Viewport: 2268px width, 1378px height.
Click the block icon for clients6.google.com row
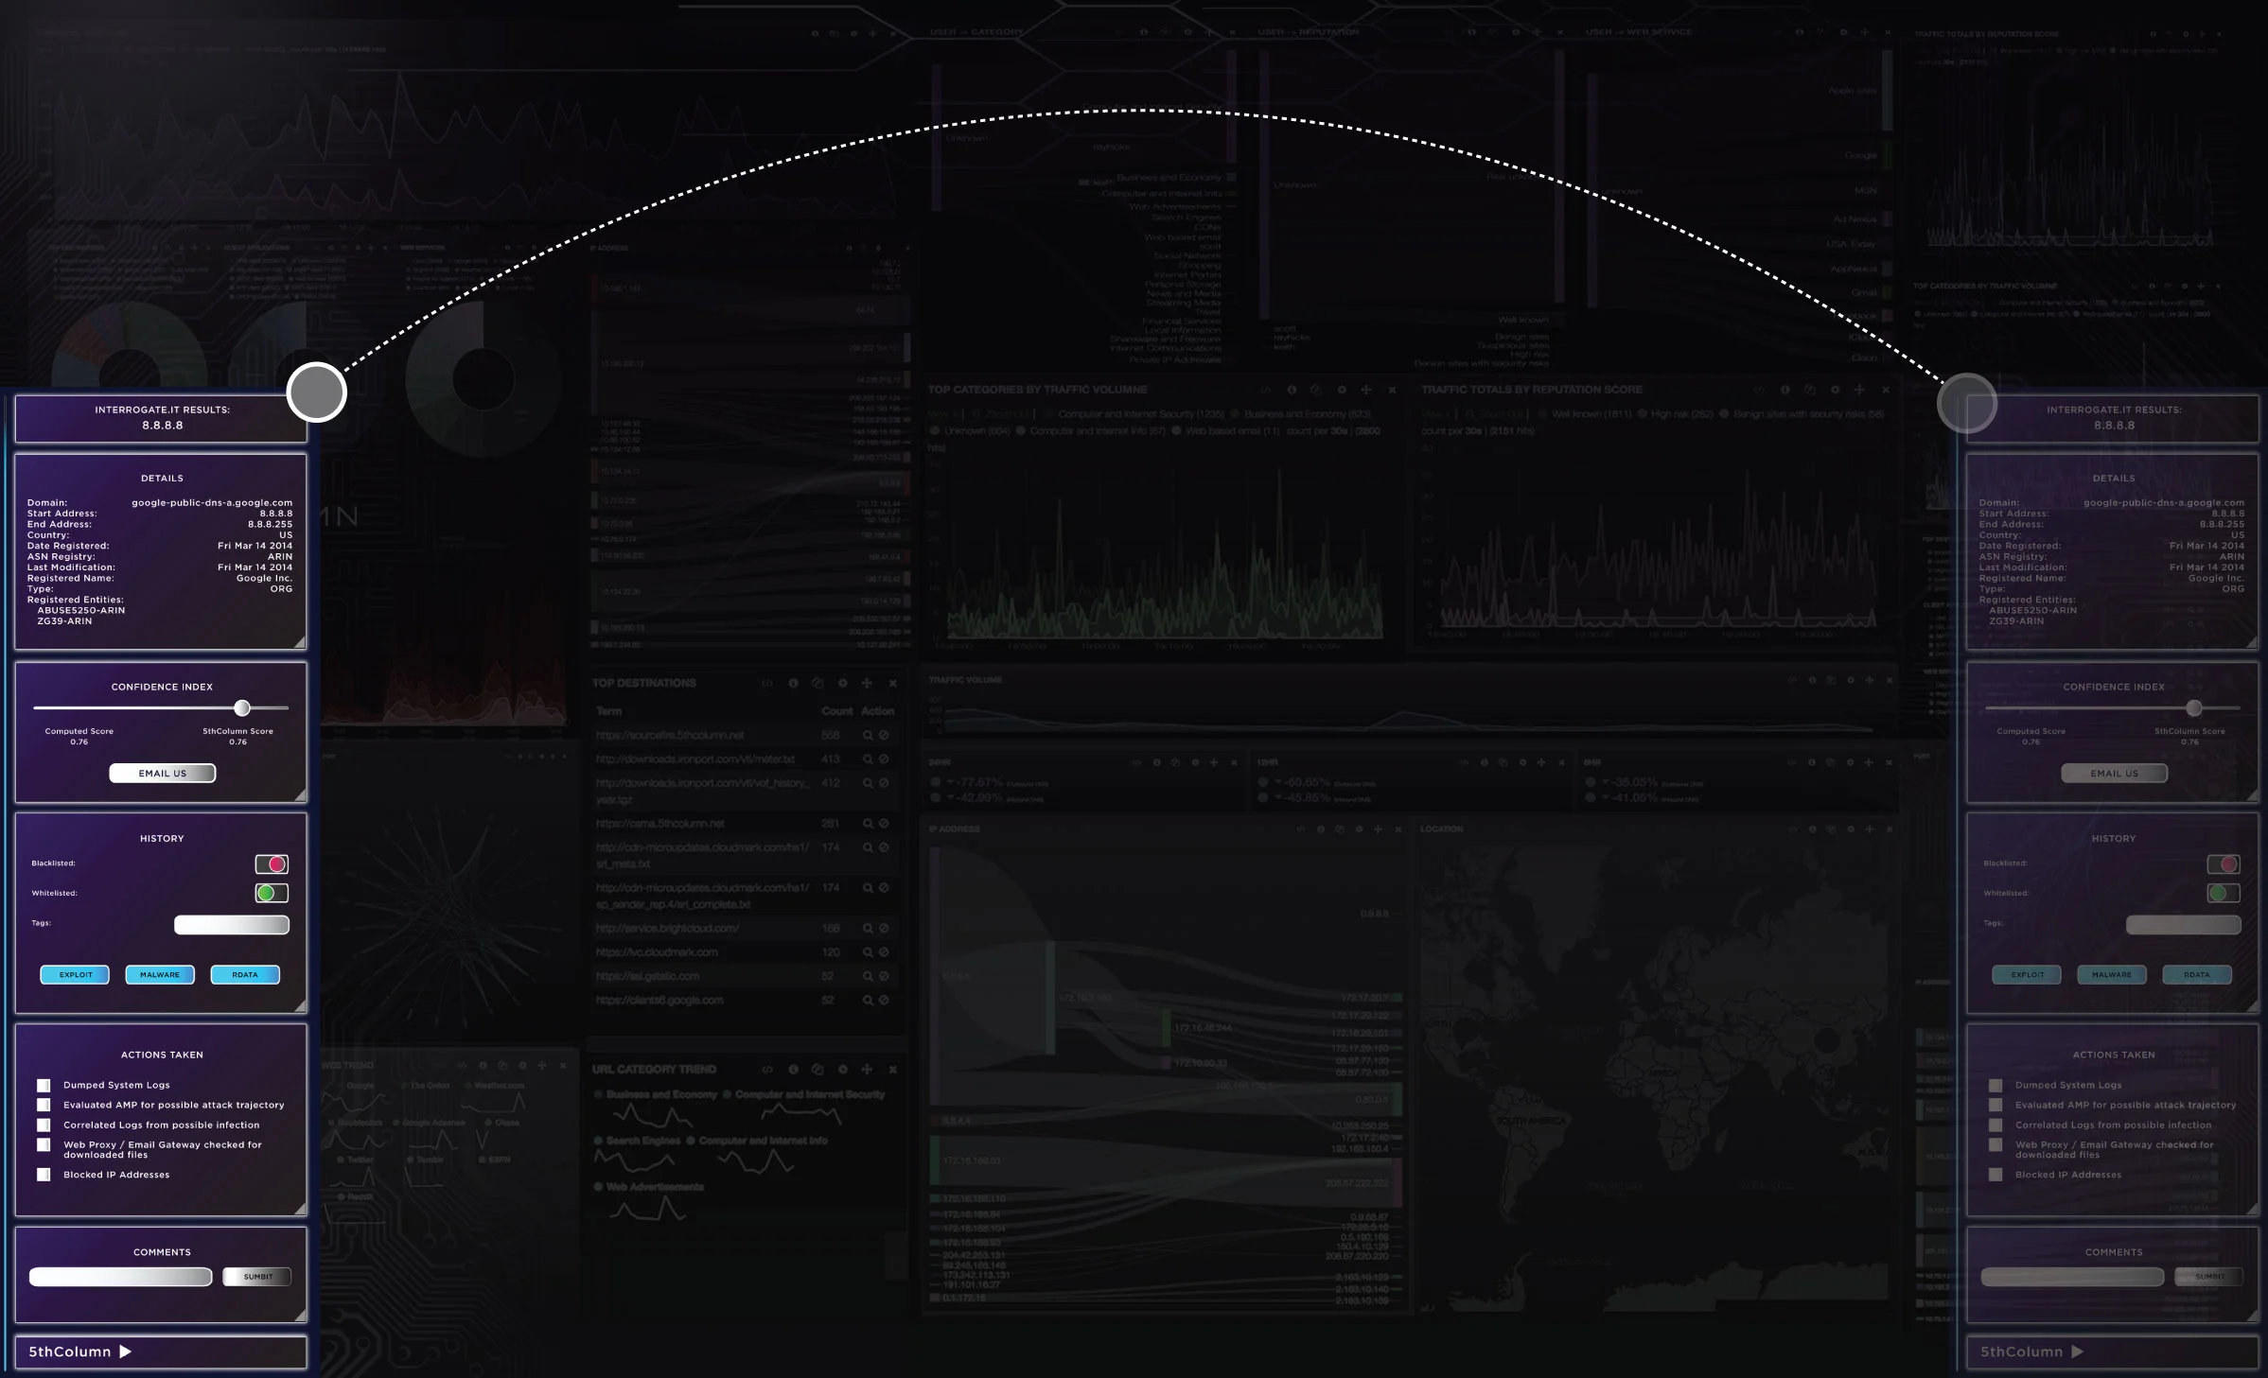884,1000
